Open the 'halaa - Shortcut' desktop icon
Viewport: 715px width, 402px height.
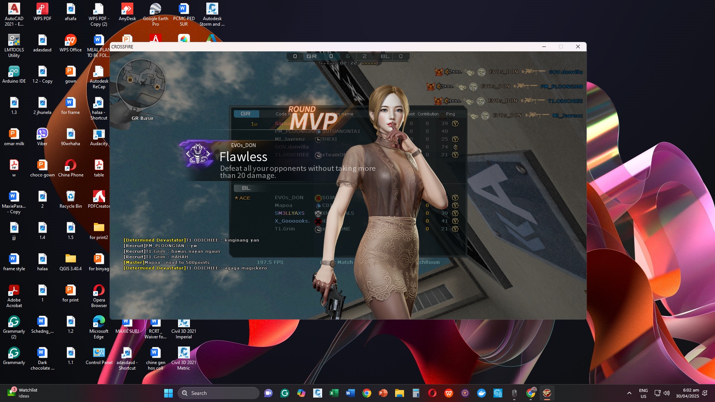99,108
